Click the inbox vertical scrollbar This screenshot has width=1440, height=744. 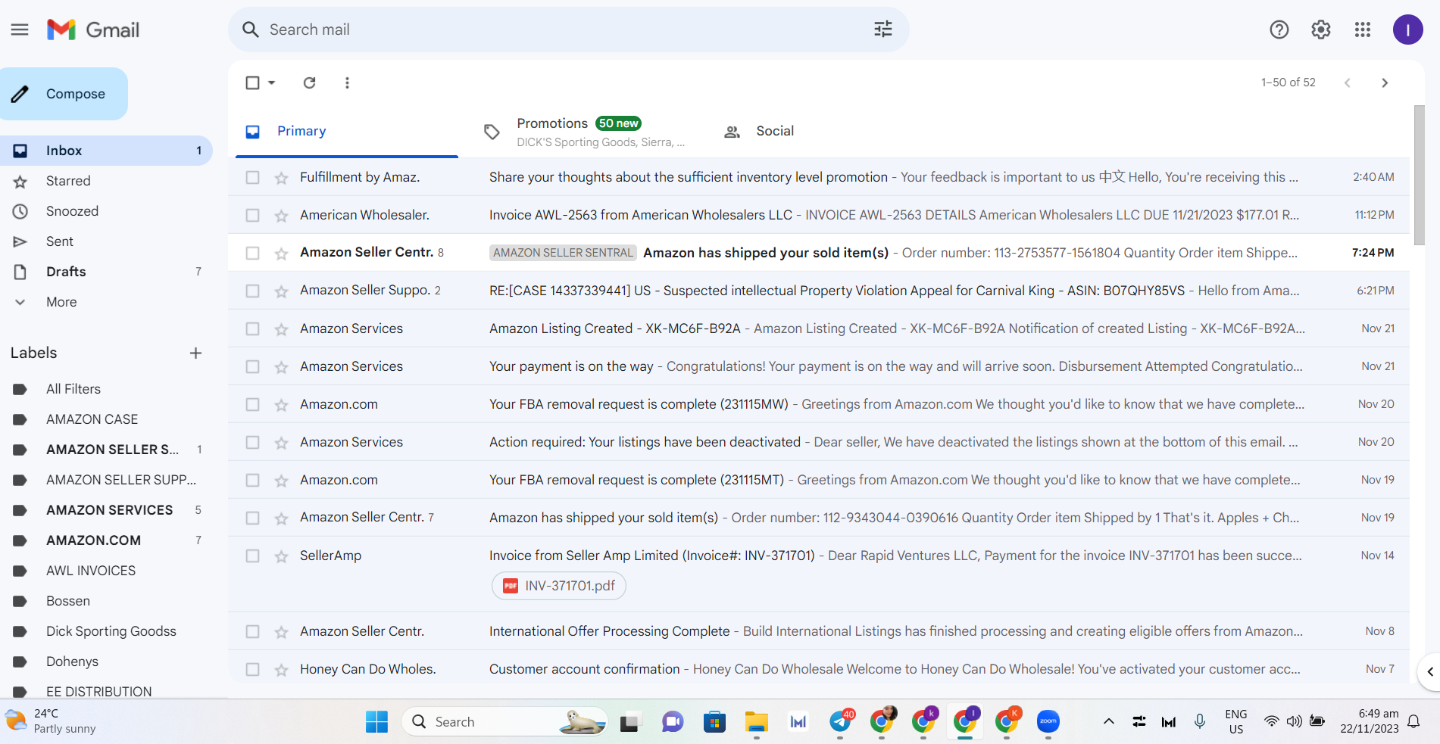(1419, 175)
